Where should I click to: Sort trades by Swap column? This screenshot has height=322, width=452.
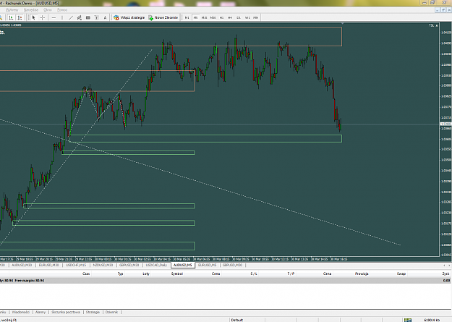(x=401, y=274)
